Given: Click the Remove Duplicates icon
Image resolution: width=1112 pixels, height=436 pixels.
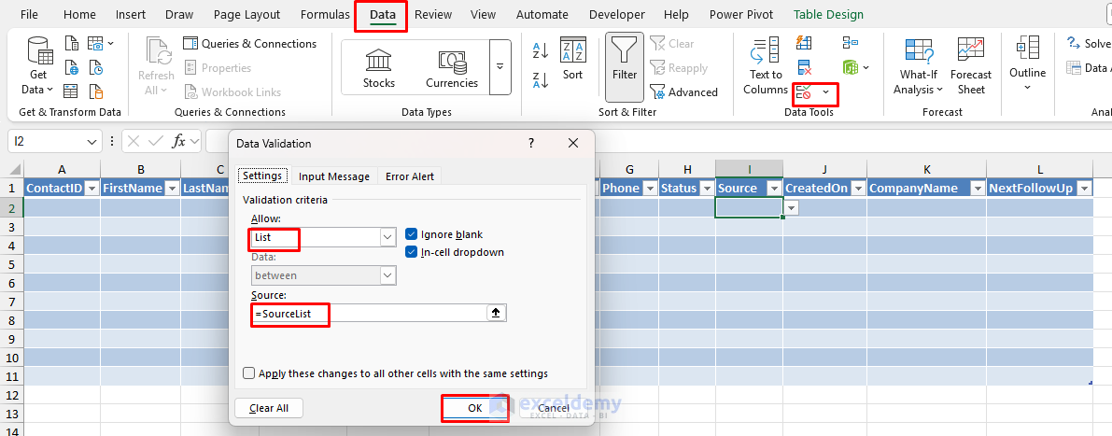Looking at the screenshot, I should (x=804, y=68).
